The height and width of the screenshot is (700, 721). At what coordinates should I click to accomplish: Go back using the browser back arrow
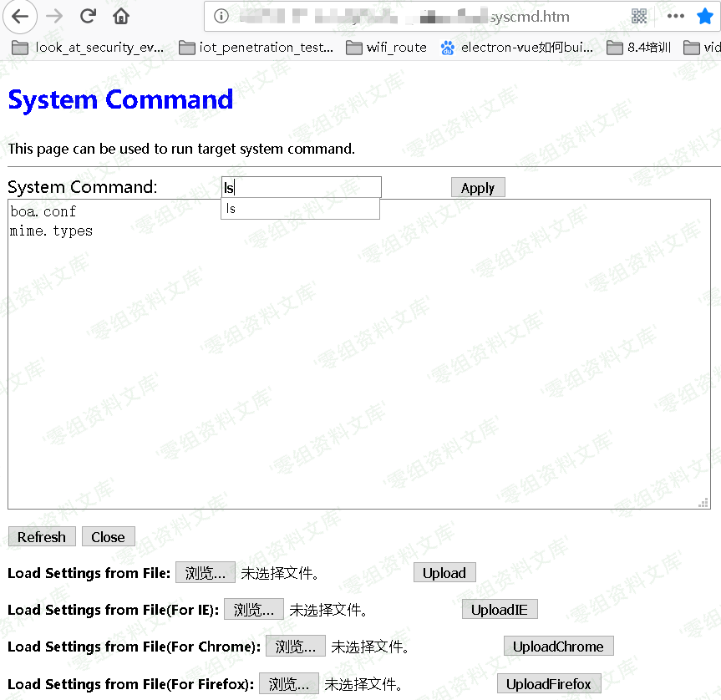click(x=20, y=17)
